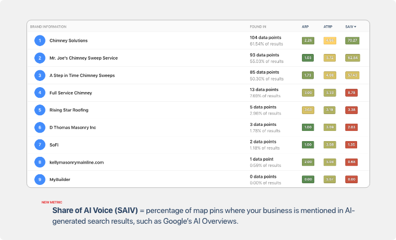
Task: Click the BRAND INFORMATION column header
Action: tap(48, 27)
